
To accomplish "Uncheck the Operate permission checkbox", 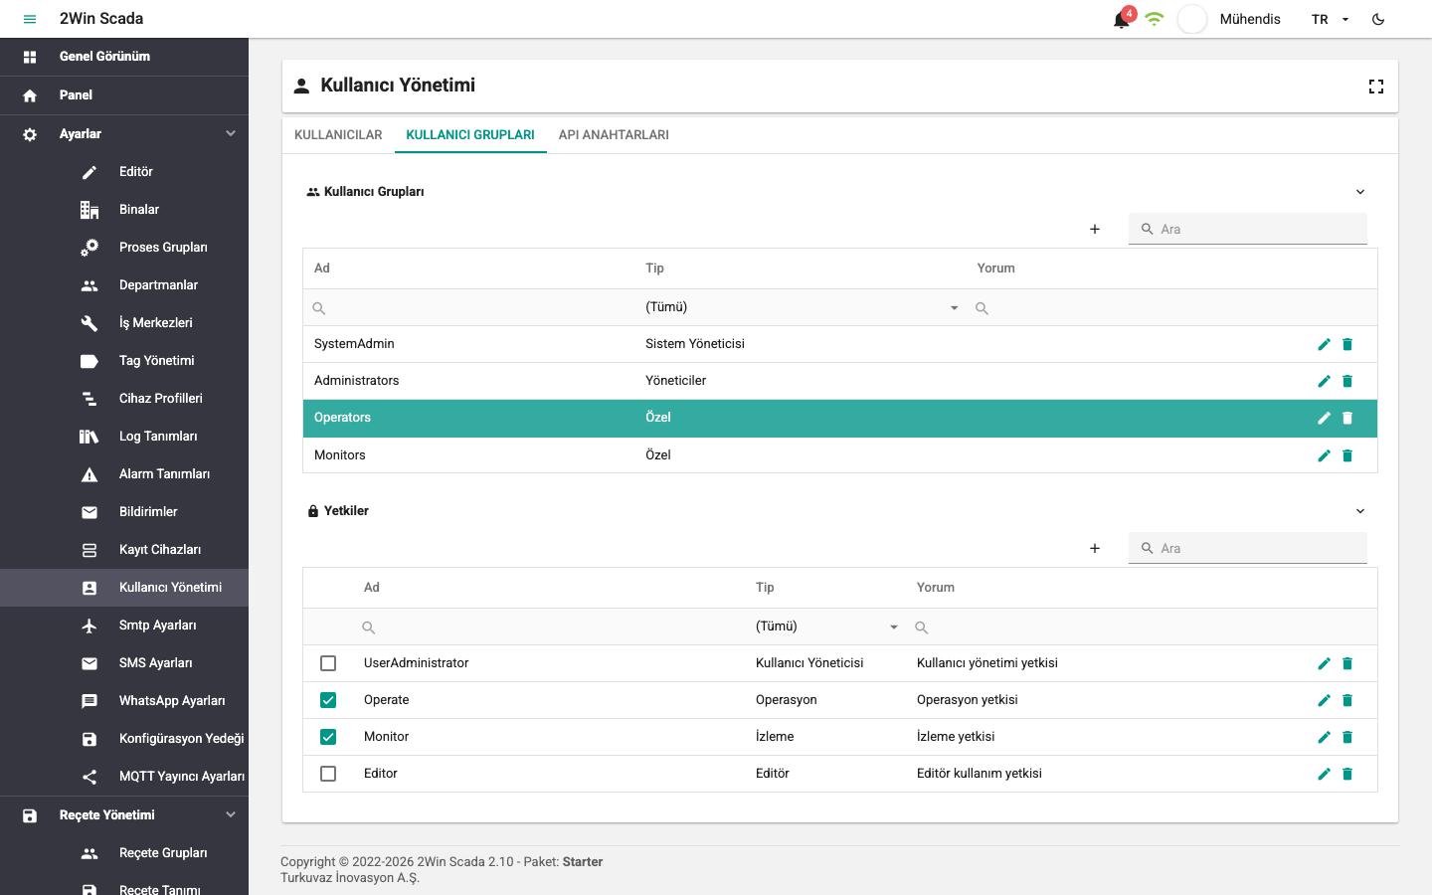I will pos(328,700).
